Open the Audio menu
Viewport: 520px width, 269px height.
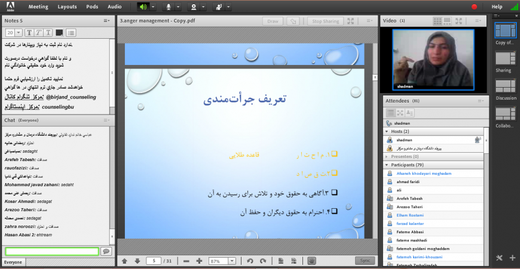[114, 7]
